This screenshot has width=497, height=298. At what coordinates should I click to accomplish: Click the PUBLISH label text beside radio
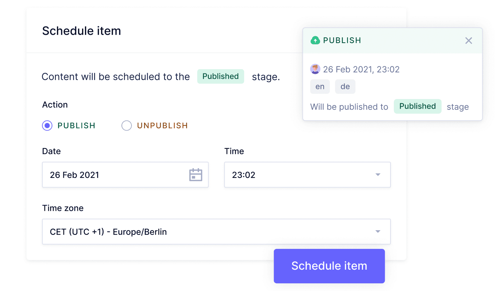coord(76,126)
